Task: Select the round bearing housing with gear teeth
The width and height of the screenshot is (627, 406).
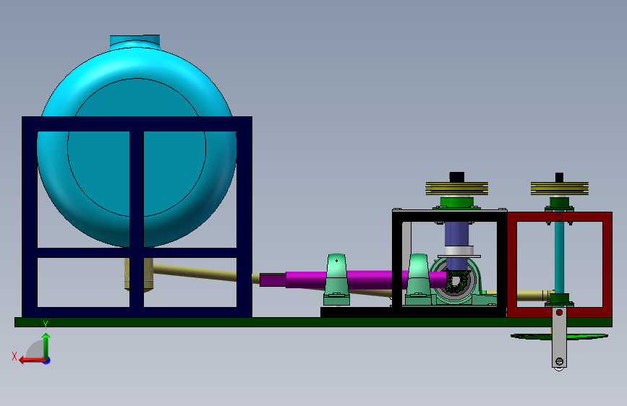Action: coord(455,281)
